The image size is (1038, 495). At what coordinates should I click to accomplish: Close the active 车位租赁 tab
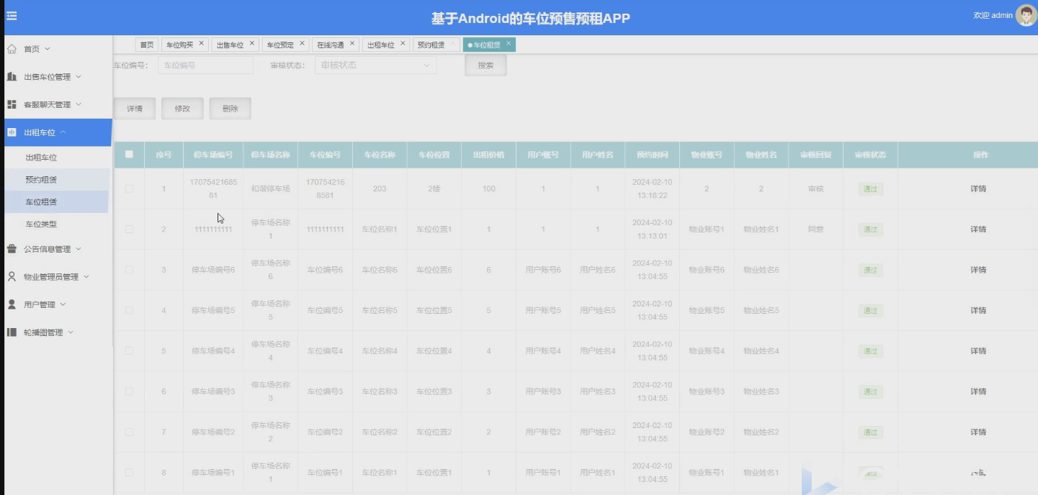508,44
